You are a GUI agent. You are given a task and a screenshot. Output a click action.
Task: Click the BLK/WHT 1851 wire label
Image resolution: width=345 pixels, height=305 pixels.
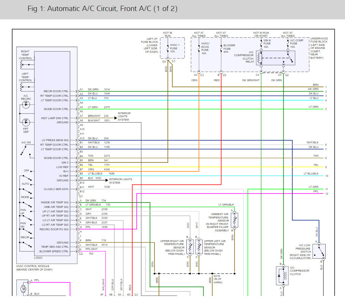[99, 121]
